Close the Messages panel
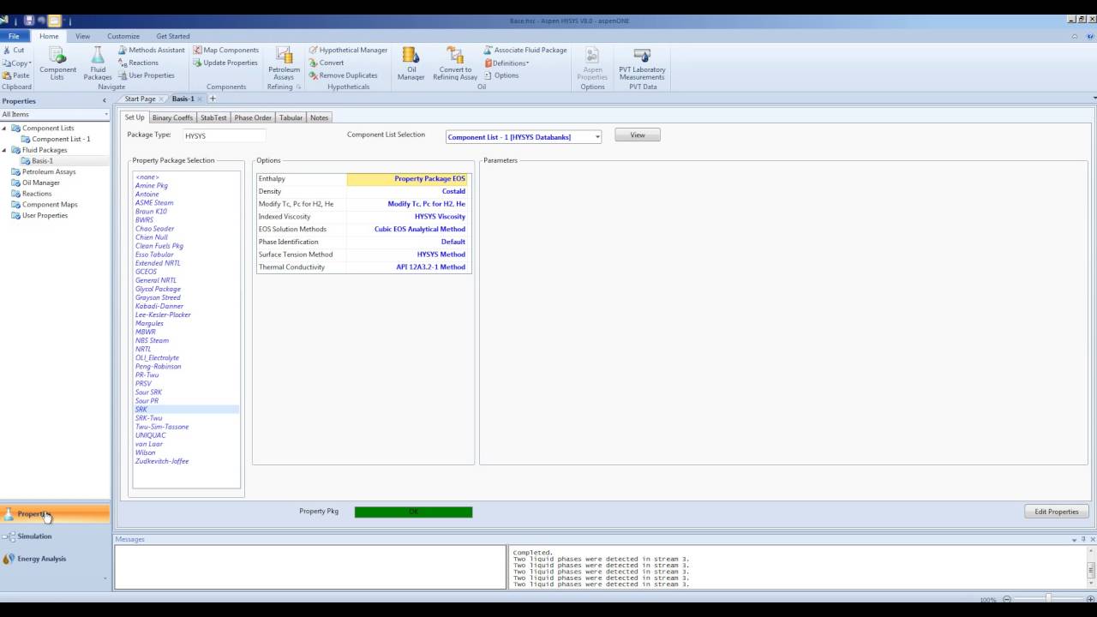 [1092, 540]
